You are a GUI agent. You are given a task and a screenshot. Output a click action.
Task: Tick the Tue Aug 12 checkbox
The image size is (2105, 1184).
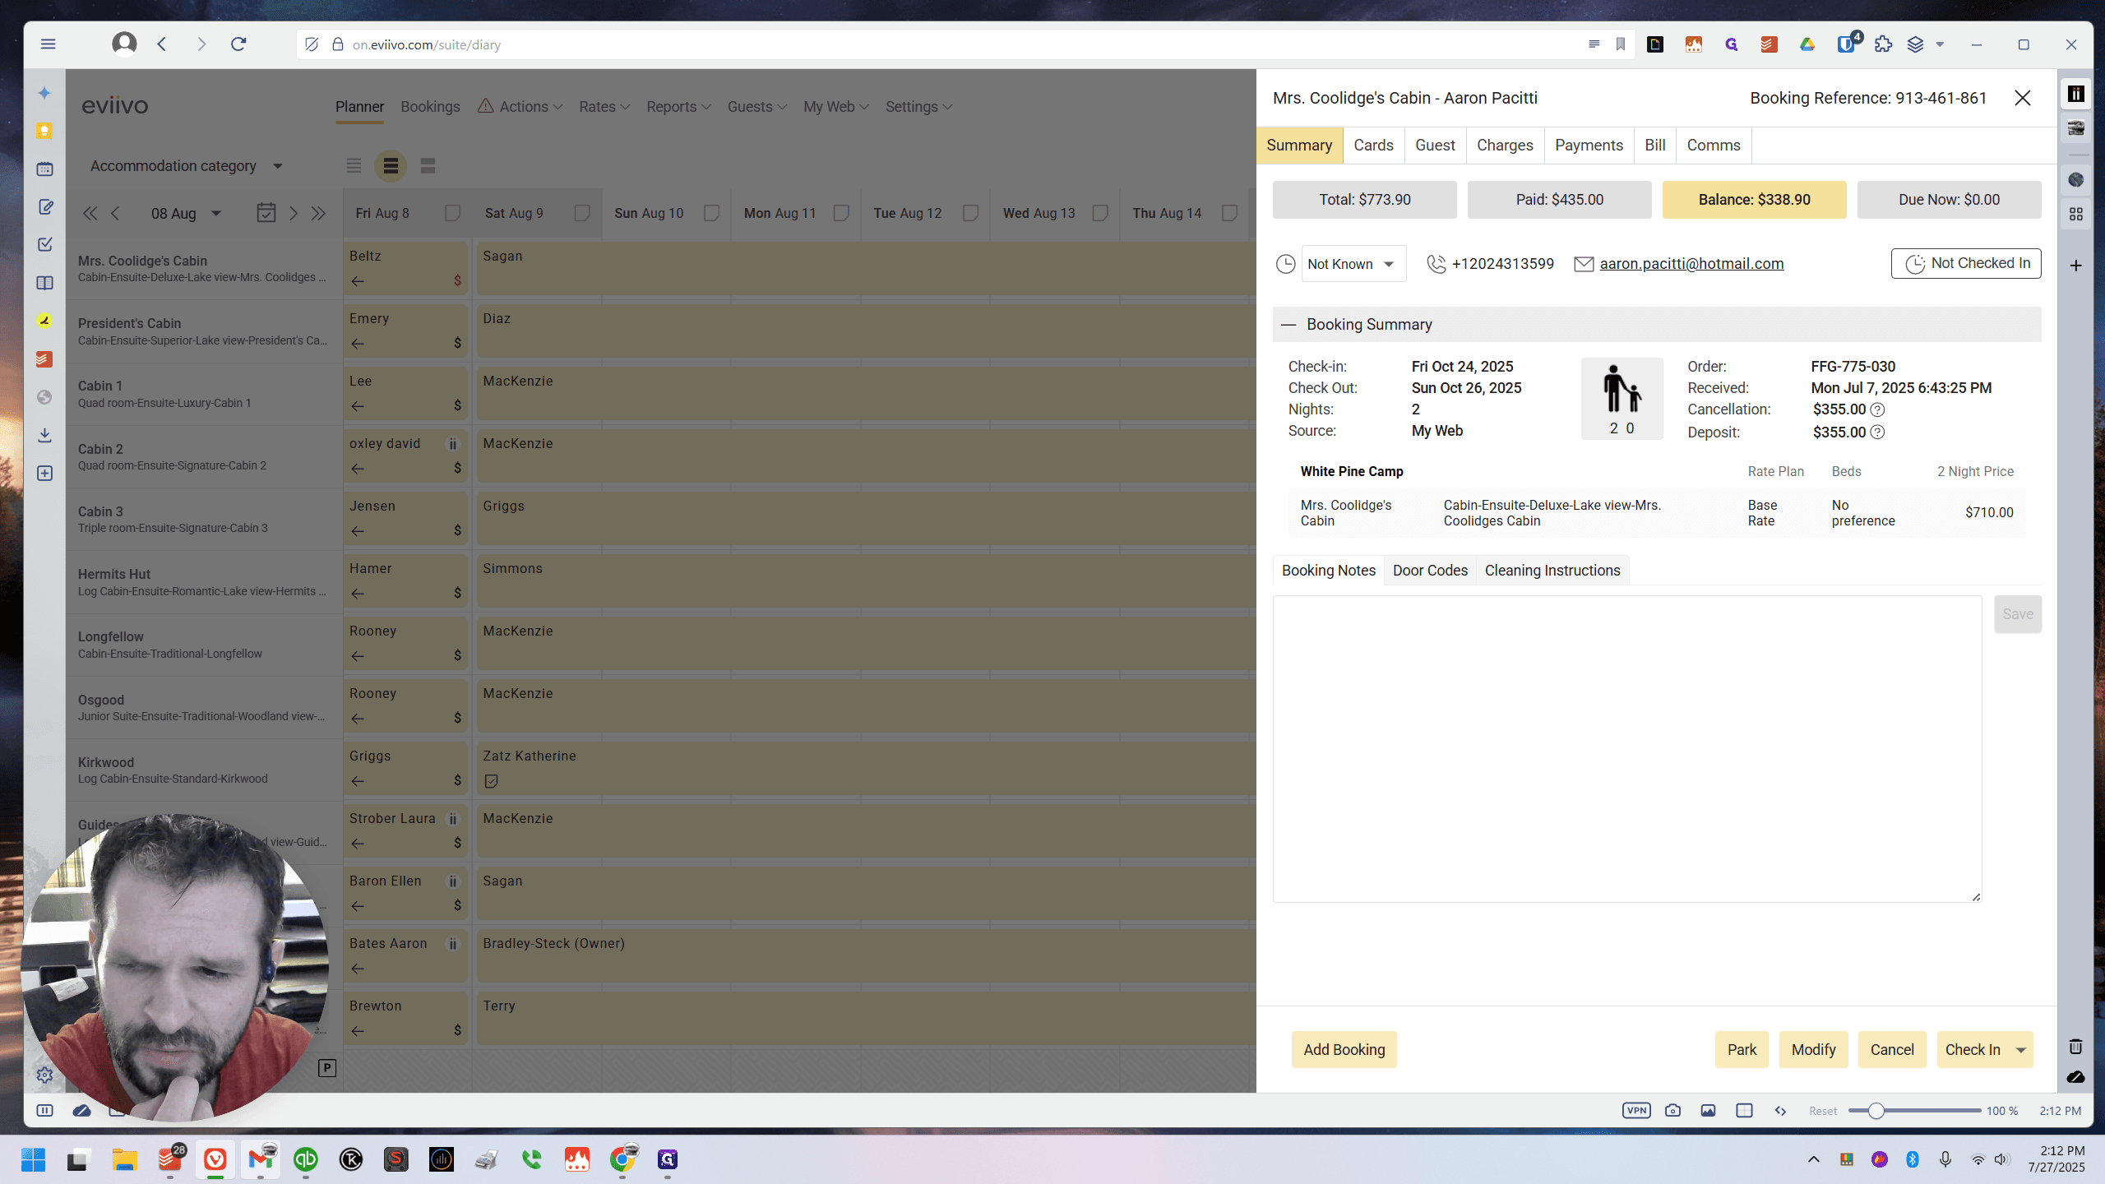point(970,213)
